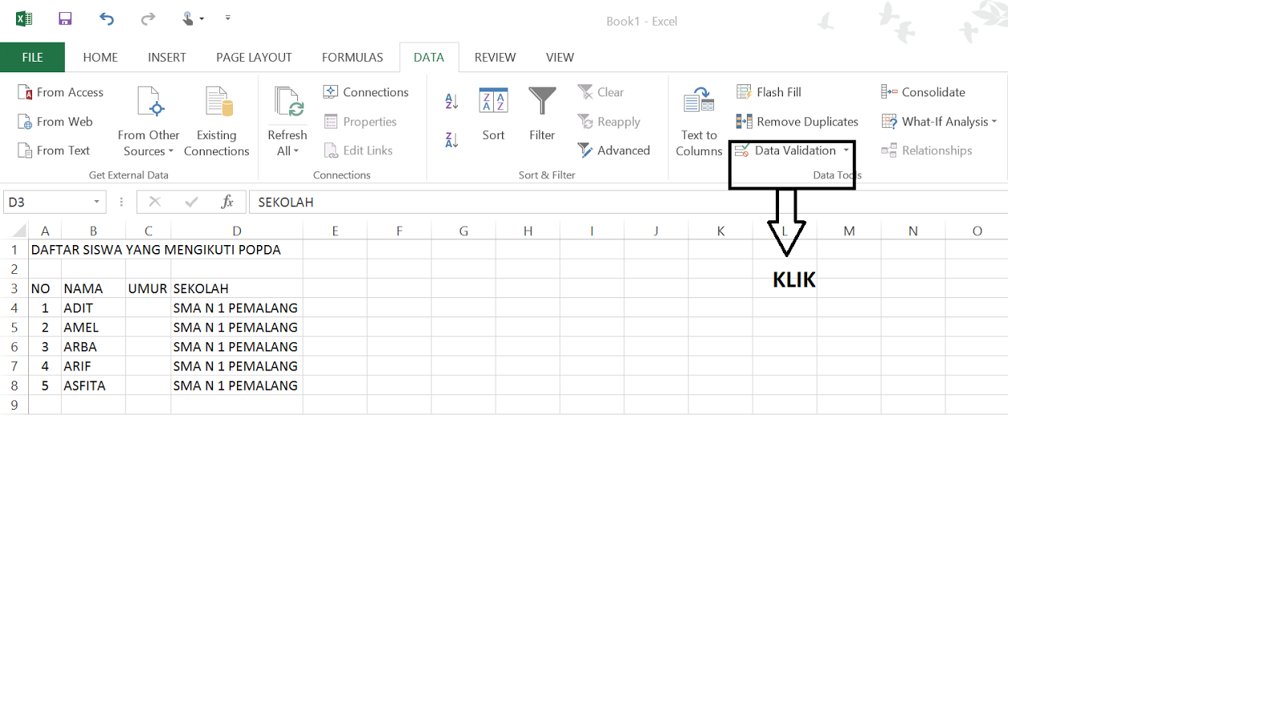Click the Name Box showing D3
The width and height of the screenshot is (1285, 723).
[48, 202]
